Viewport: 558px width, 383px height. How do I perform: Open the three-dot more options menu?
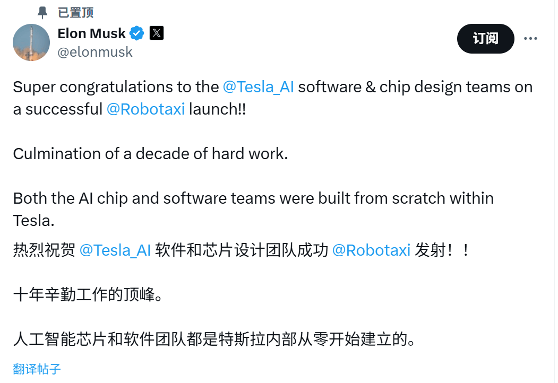tap(530, 38)
